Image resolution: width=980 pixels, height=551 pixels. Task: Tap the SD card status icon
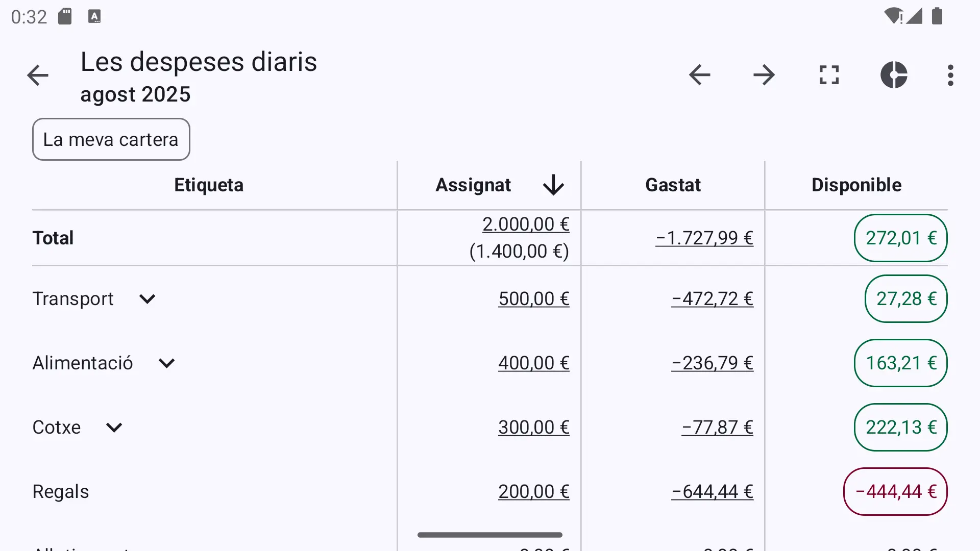coord(65,16)
